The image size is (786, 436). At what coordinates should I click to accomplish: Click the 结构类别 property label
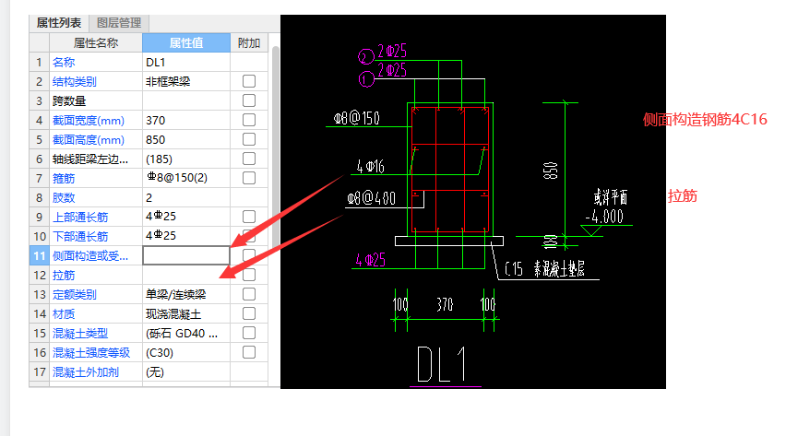pyautogui.click(x=74, y=82)
